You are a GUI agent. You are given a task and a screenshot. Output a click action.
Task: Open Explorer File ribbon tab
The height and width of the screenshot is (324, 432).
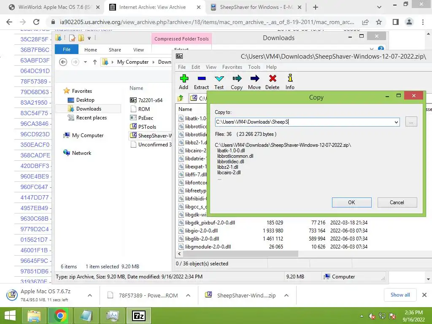click(67, 50)
